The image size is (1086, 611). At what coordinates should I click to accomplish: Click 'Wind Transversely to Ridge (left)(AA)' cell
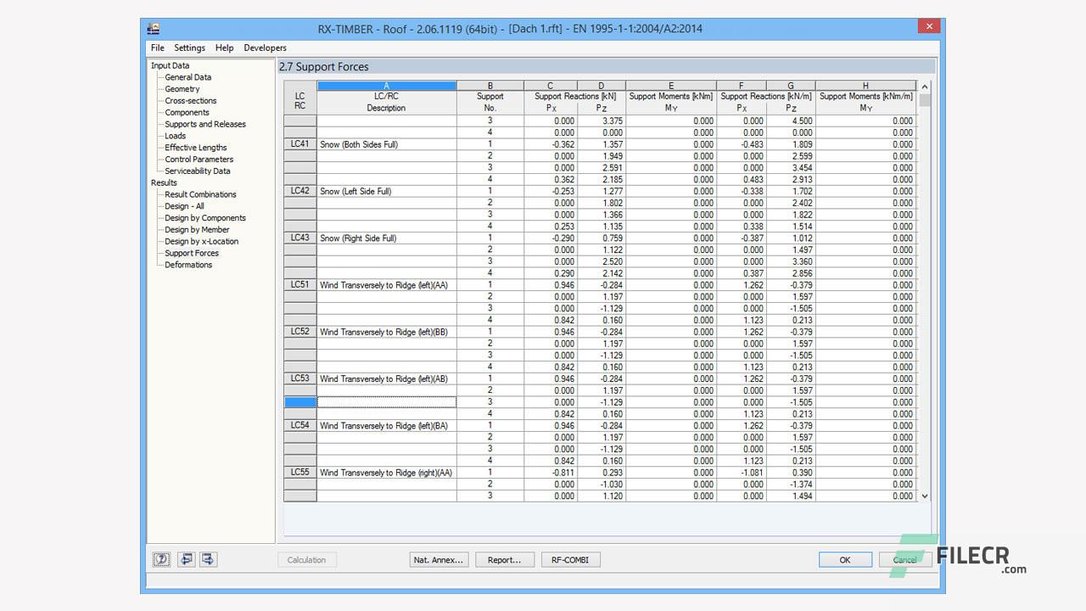pyautogui.click(x=387, y=285)
